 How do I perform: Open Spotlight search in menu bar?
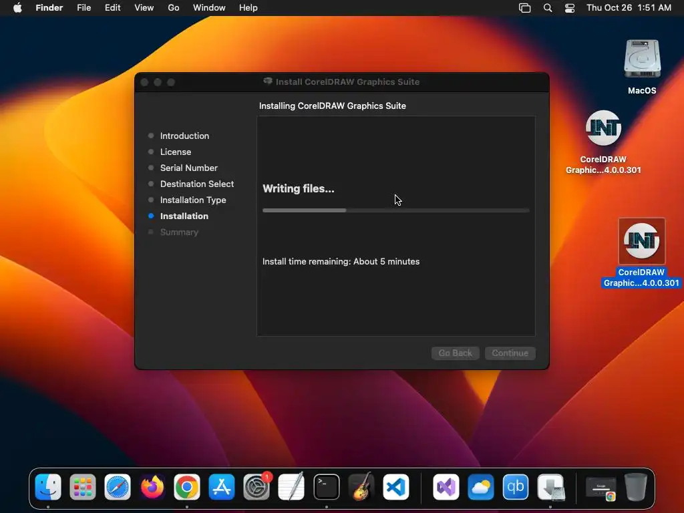click(x=548, y=8)
